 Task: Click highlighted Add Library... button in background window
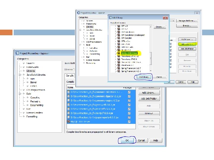(187, 44)
